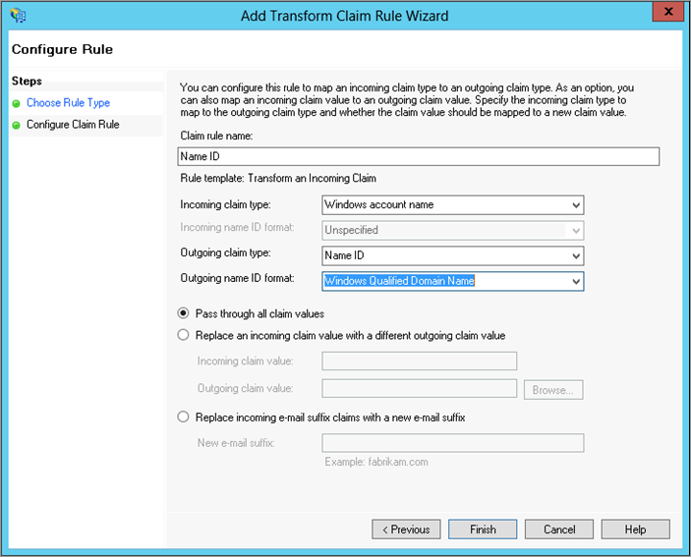Close the Add Transform Claim Rule Wizard
Image resolution: width=691 pixels, height=557 pixels.
click(667, 12)
